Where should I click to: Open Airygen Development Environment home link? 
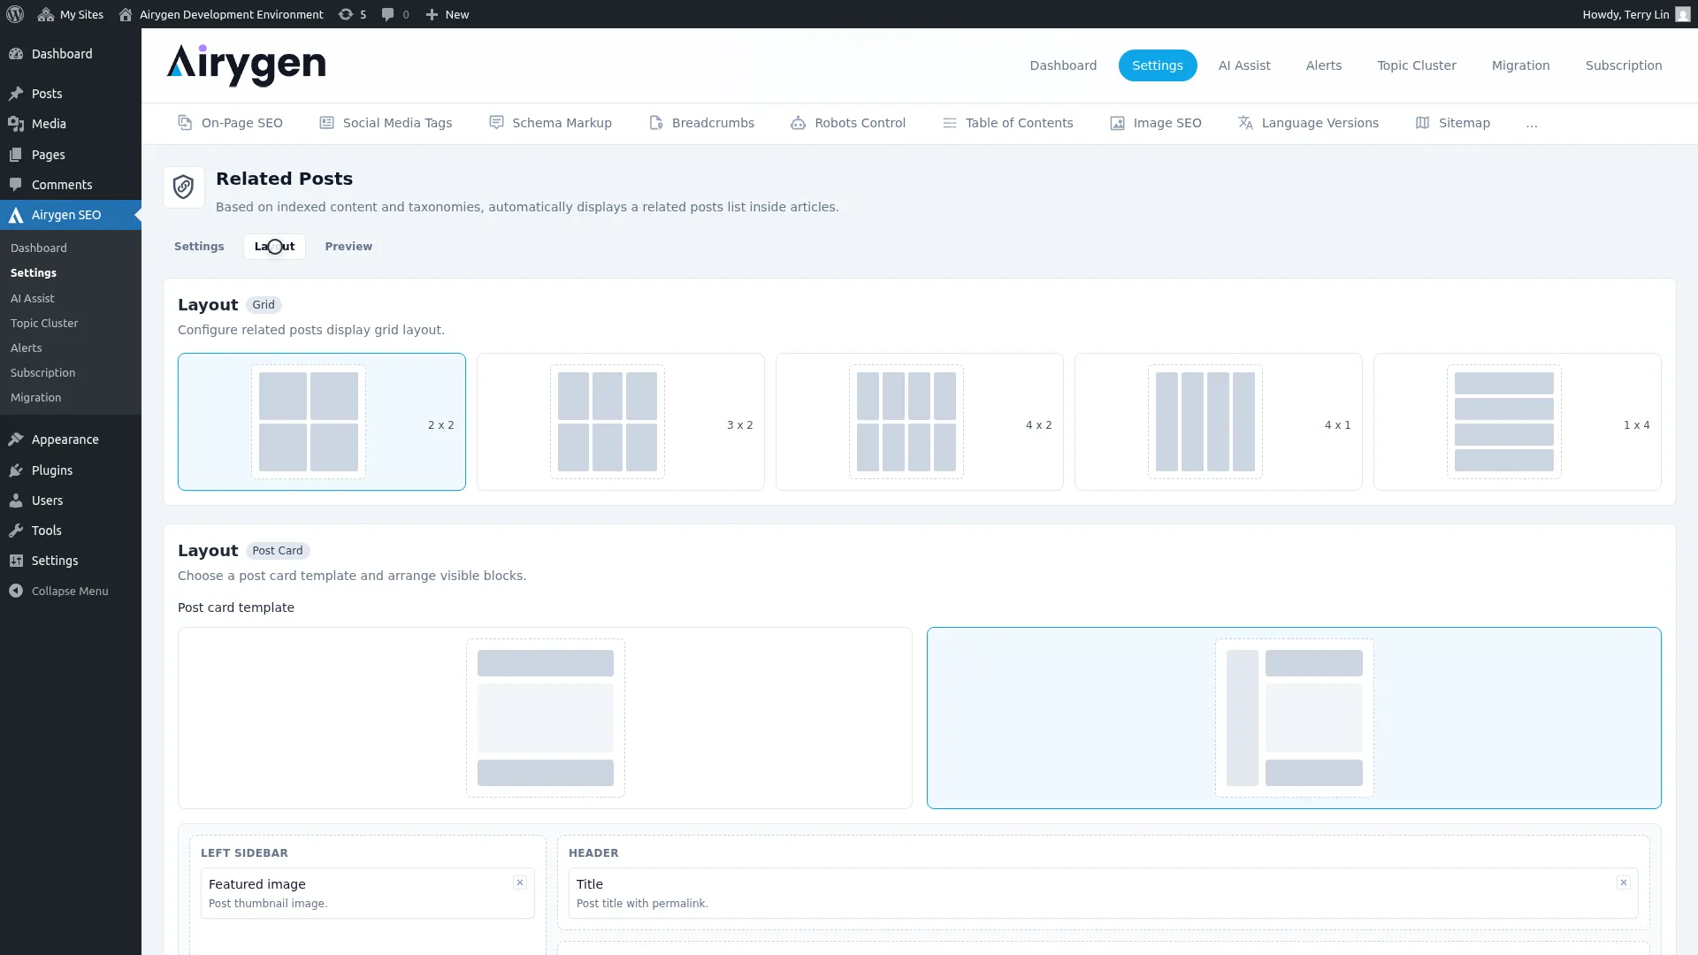click(x=221, y=14)
